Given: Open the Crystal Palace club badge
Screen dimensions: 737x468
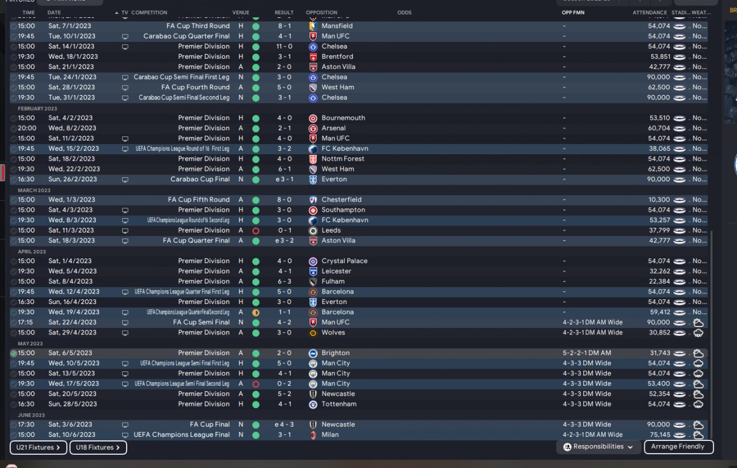Looking at the screenshot, I should coord(313,261).
